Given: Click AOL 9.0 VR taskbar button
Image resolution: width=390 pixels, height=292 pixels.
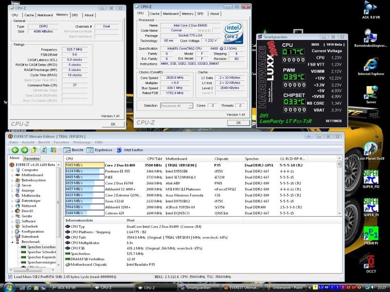Looking at the screenshot, I should point(71,288).
